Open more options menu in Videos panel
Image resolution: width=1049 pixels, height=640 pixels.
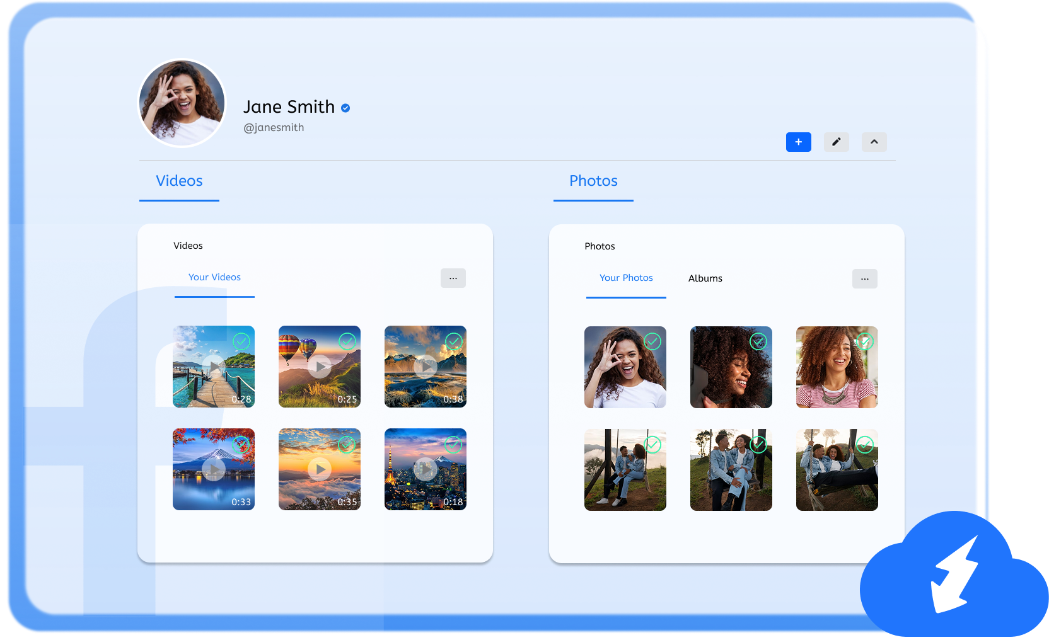point(453,278)
